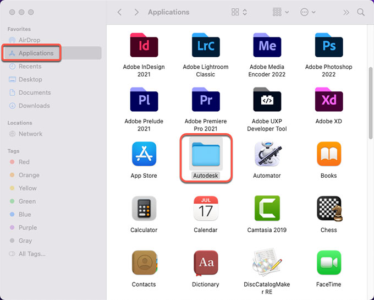This screenshot has height=300, width=374.
Task: Expand the icon view switcher dropdown
Action: tap(239, 12)
